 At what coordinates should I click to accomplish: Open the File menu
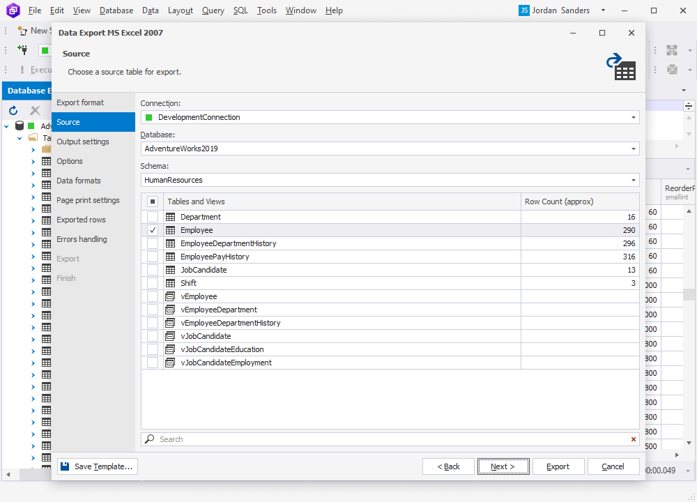(x=35, y=10)
